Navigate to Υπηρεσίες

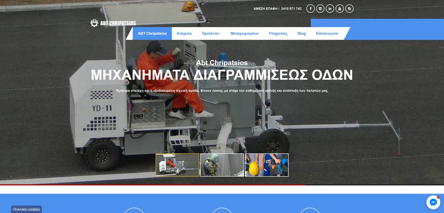pyautogui.click(x=278, y=34)
